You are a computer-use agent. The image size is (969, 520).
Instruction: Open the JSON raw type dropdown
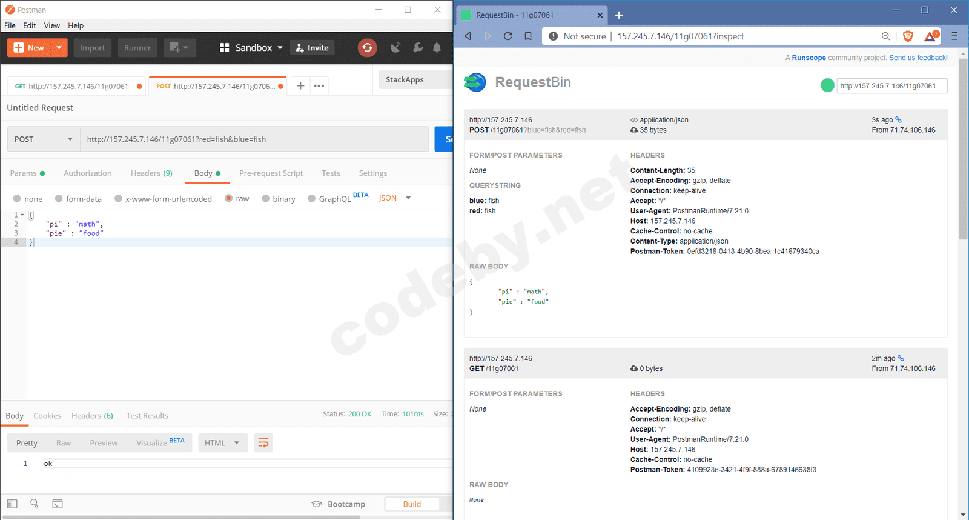(x=395, y=198)
